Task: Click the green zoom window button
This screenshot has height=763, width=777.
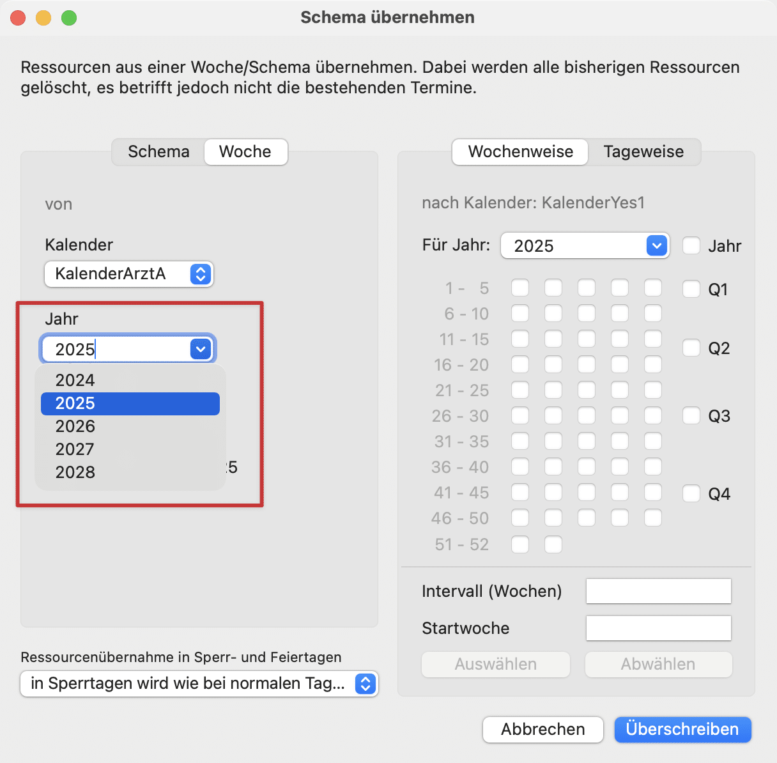Action: (69, 18)
